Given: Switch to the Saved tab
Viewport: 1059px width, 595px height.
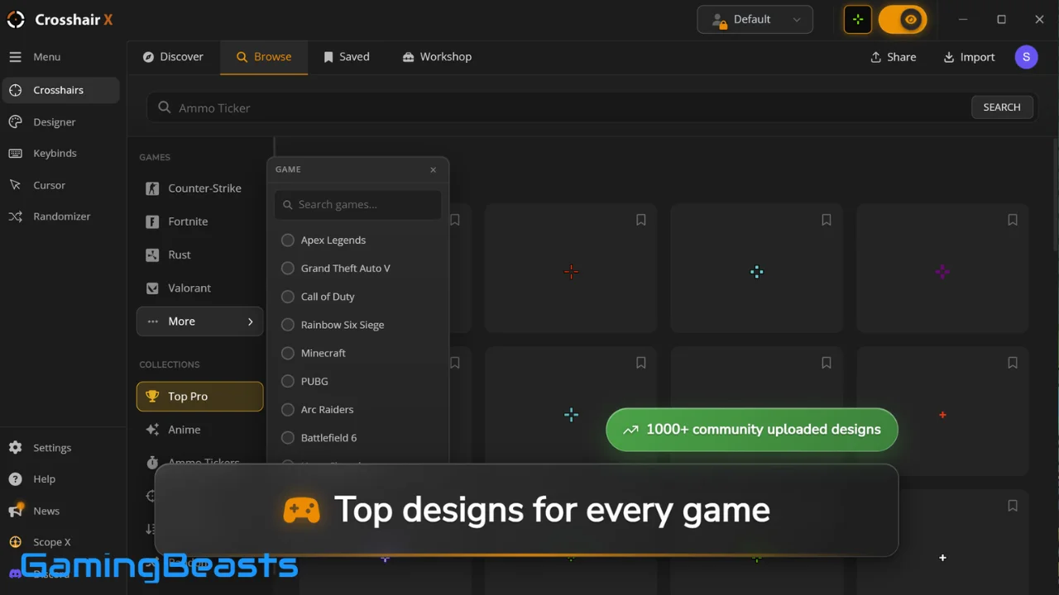Looking at the screenshot, I should (347, 57).
